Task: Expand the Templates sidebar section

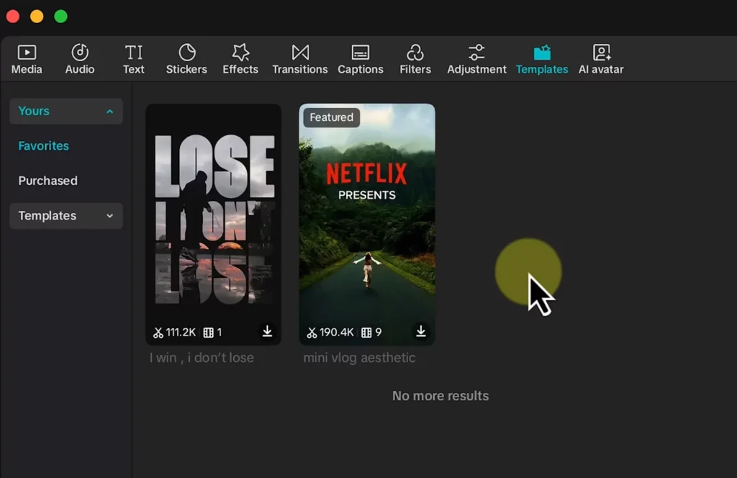Action: 109,216
